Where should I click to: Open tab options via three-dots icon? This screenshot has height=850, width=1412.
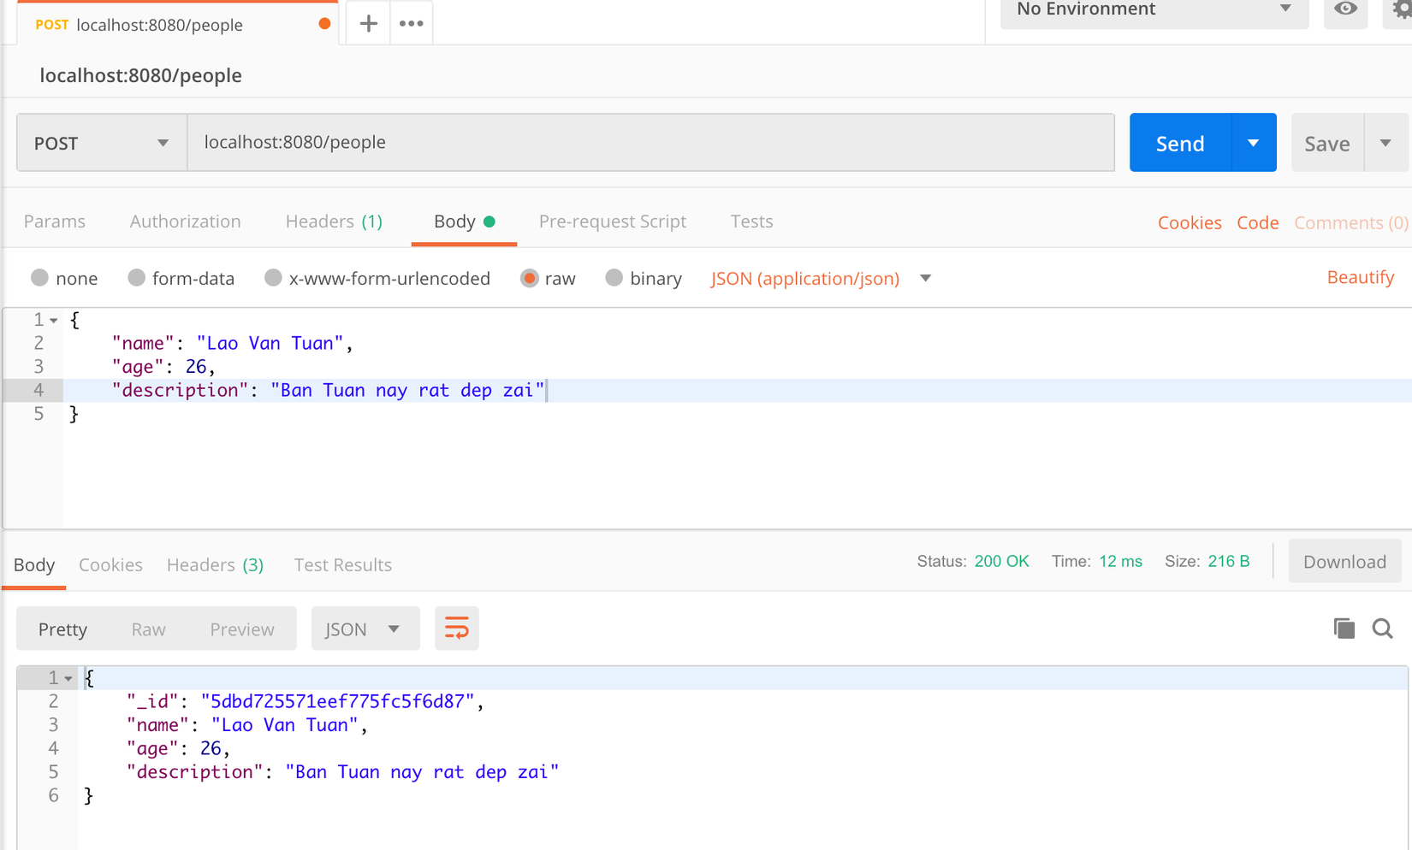pos(411,24)
